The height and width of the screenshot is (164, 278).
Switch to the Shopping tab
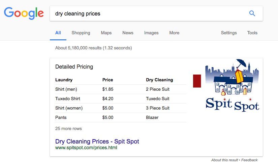[81, 33]
